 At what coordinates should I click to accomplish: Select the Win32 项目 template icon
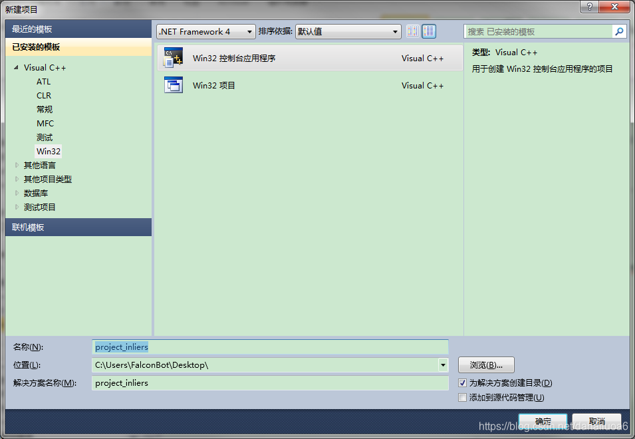coord(174,85)
